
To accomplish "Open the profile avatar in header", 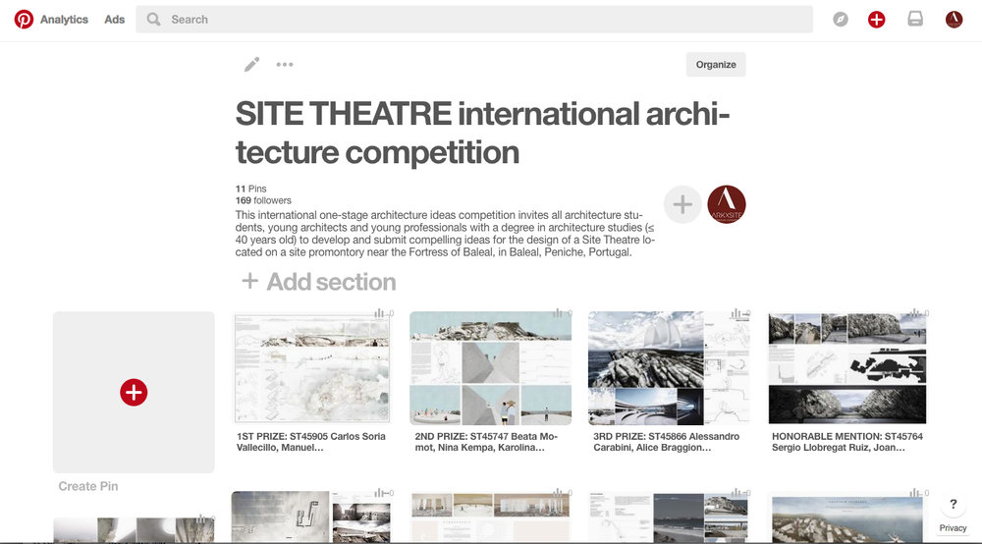I will click(954, 20).
